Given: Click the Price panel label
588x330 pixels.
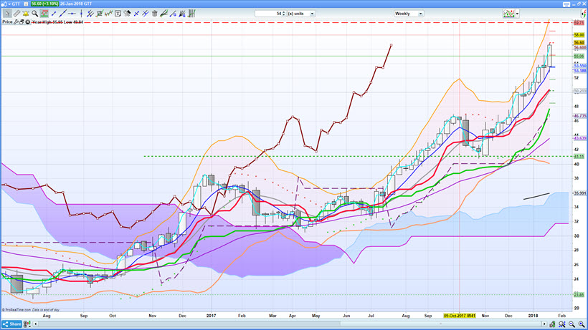Looking at the screenshot, I should pyautogui.click(x=7, y=22).
